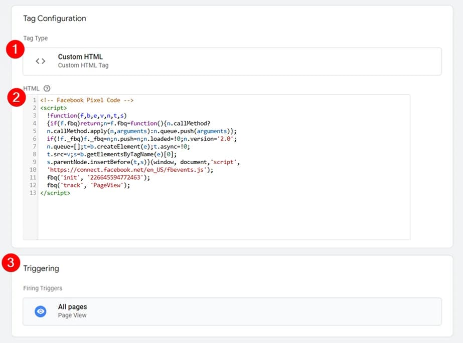This screenshot has width=463, height=343.
Task: Open the All pages firing trigger
Action: coord(226,310)
